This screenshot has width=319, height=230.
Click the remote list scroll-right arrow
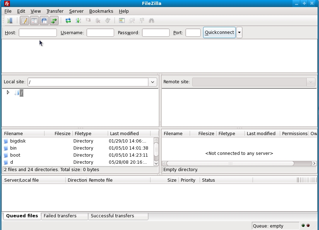click(314, 163)
